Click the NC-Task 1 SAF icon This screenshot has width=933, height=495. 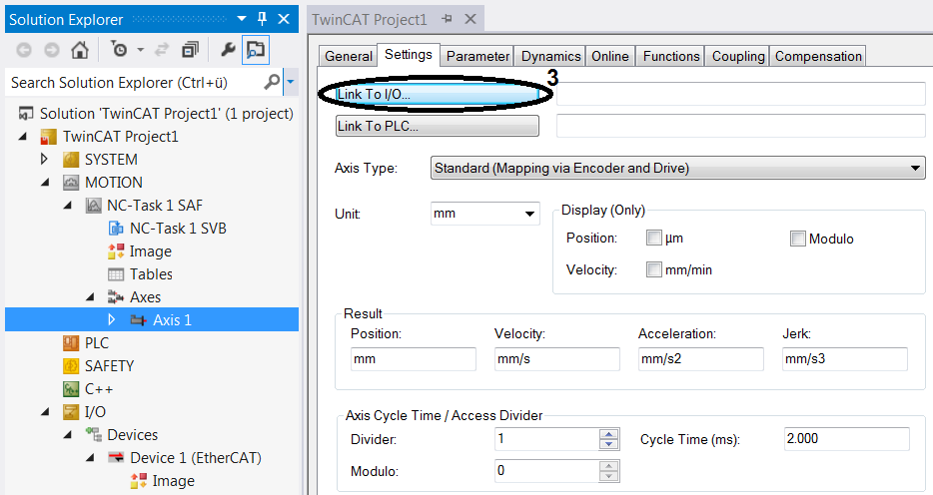(x=94, y=206)
